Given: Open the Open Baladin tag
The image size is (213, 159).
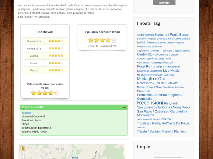Looking at the screenshot, I should tap(169, 87).
